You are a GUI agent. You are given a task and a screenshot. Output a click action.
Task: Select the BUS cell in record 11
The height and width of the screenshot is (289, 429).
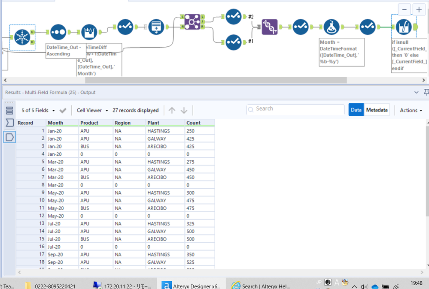tap(96, 208)
